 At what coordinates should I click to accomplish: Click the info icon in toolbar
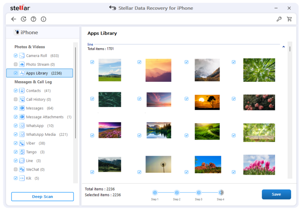(44, 19)
